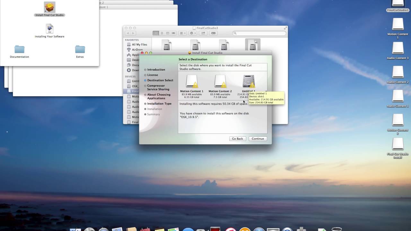Select Compressor Service Sharing step
Viewport: 411px width, 231px height.
pyautogui.click(x=158, y=87)
